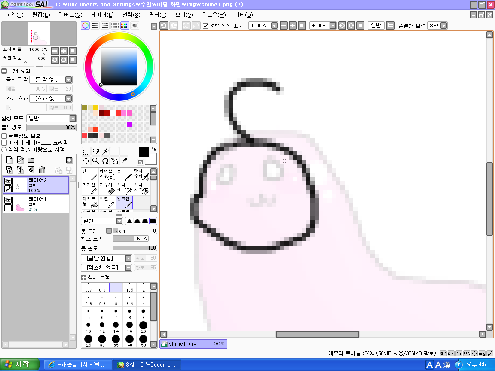This screenshot has height=371, width=495.
Task: Select the magic wand tool
Action: [x=105, y=152]
